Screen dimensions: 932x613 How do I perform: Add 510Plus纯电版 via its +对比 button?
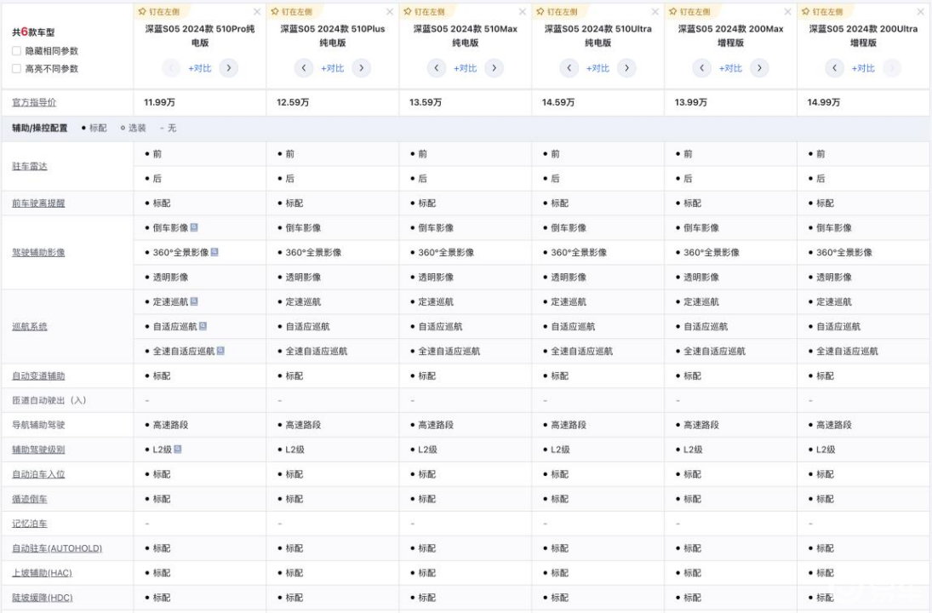[x=332, y=68]
